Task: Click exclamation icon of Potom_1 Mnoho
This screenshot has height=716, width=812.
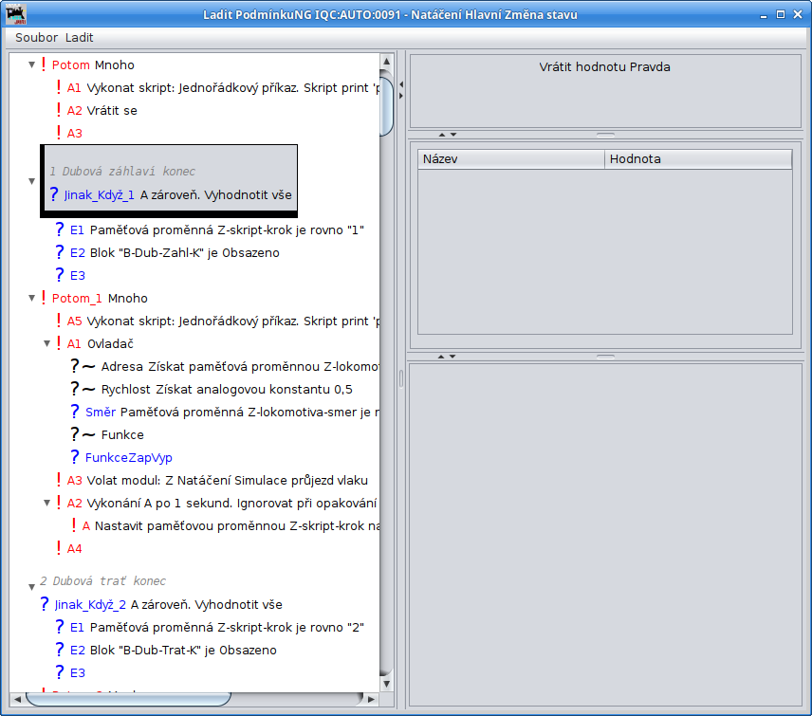Action: [44, 298]
